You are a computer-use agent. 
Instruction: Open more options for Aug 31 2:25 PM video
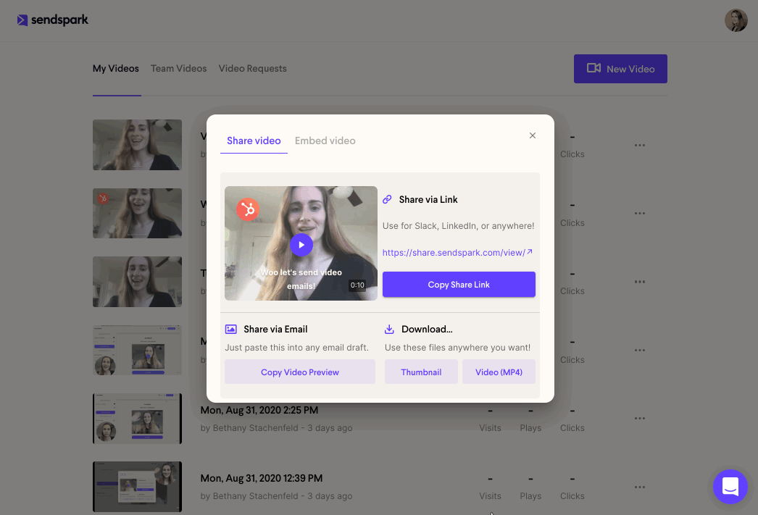[640, 419]
